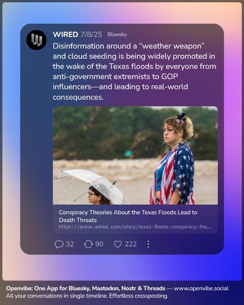Image resolution: width=244 pixels, height=305 pixels.
Task: Like the post with the heart icon
Action: 118,244
